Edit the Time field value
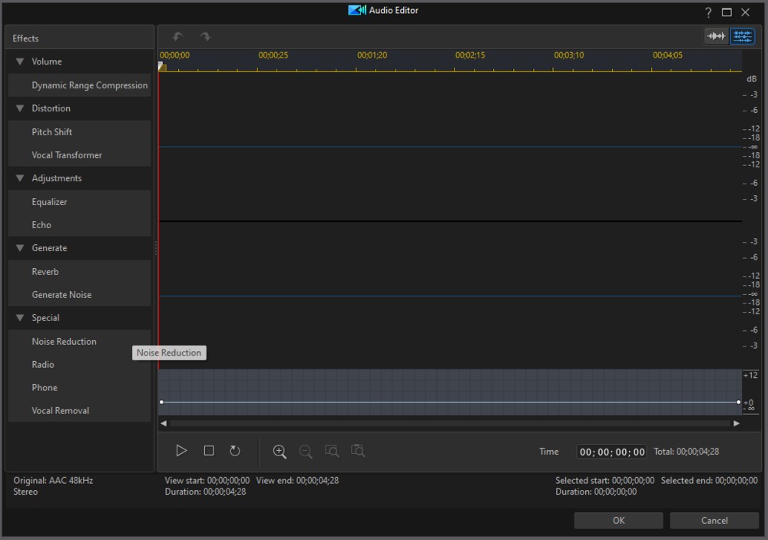 tap(611, 452)
